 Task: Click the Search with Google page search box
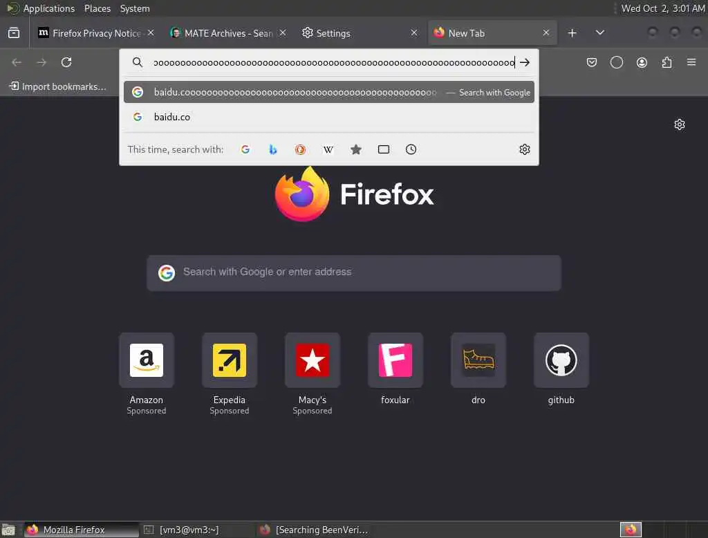354,273
